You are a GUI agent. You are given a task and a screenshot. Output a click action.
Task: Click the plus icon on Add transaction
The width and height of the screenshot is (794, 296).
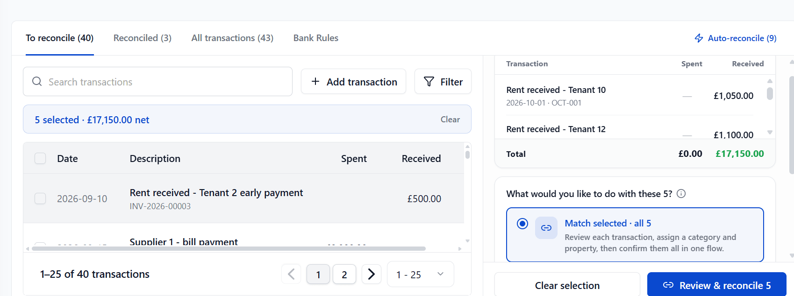tap(315, 82)
